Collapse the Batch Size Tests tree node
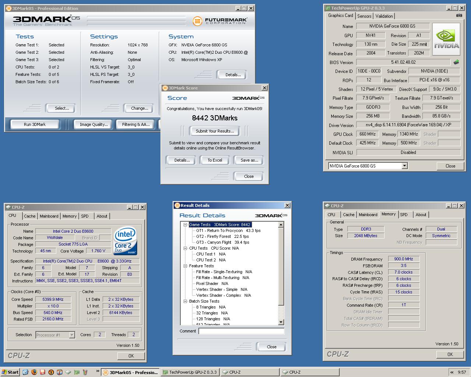This screenshot has height=377, width=471. tap(185, 301)
